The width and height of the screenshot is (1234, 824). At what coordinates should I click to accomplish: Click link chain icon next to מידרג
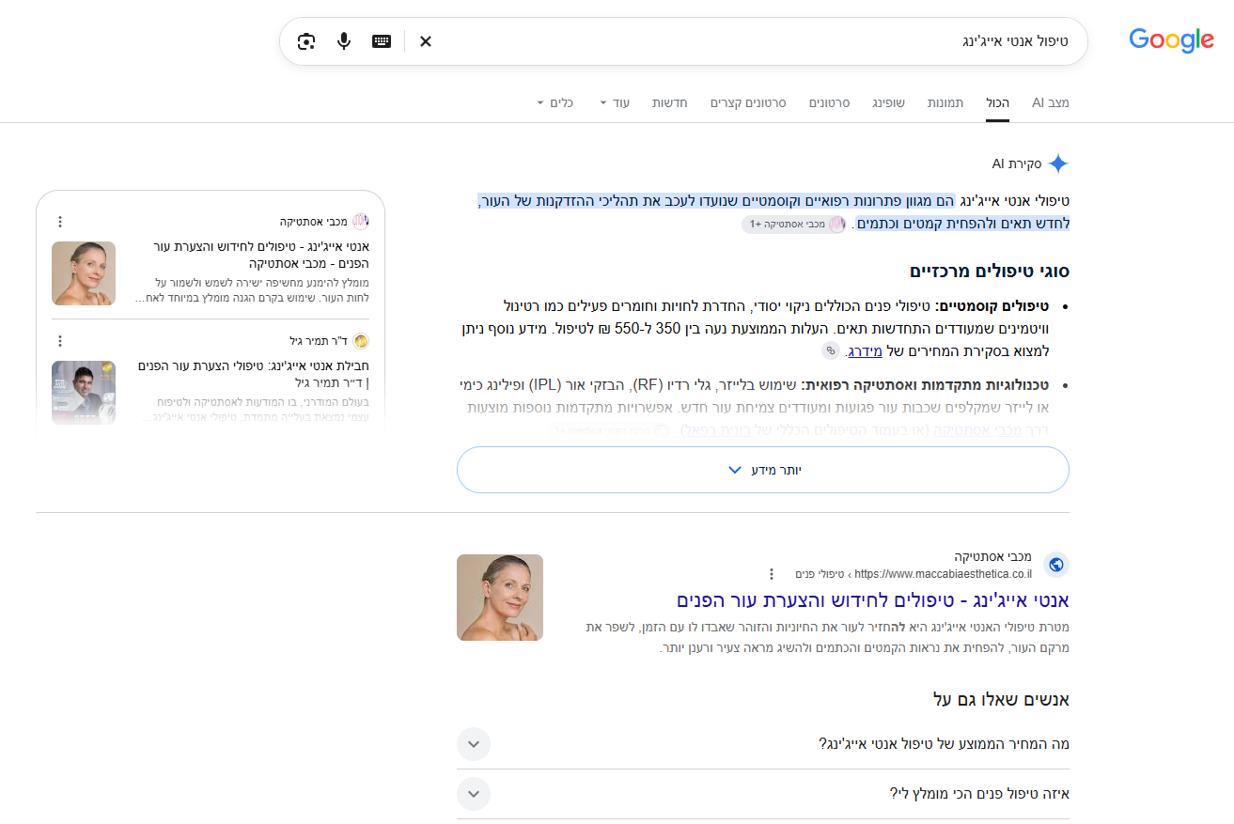point(830,350)
